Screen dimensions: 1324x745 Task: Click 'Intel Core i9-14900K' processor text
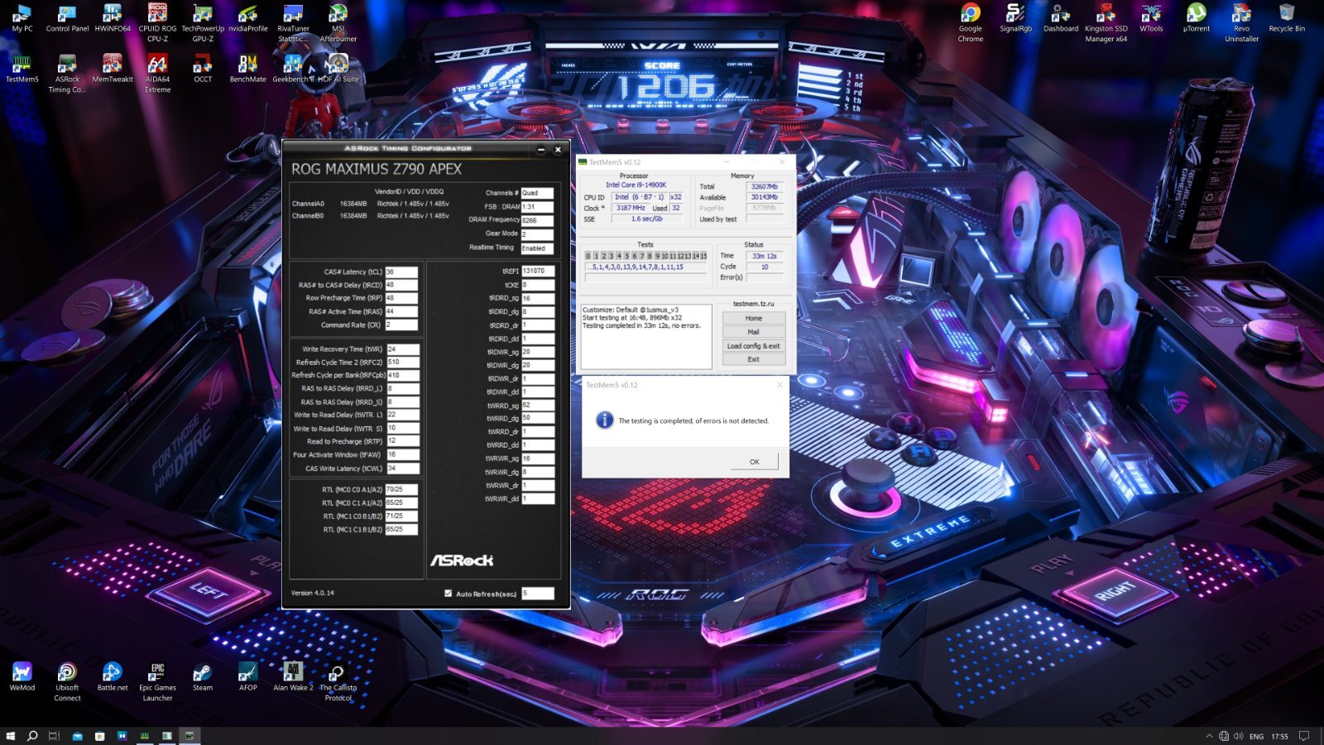[636, 185]
